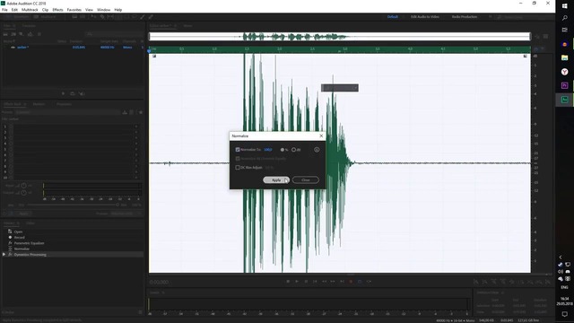
Task: Toggle power for effects rack slot 1
Action: (12, 127)
